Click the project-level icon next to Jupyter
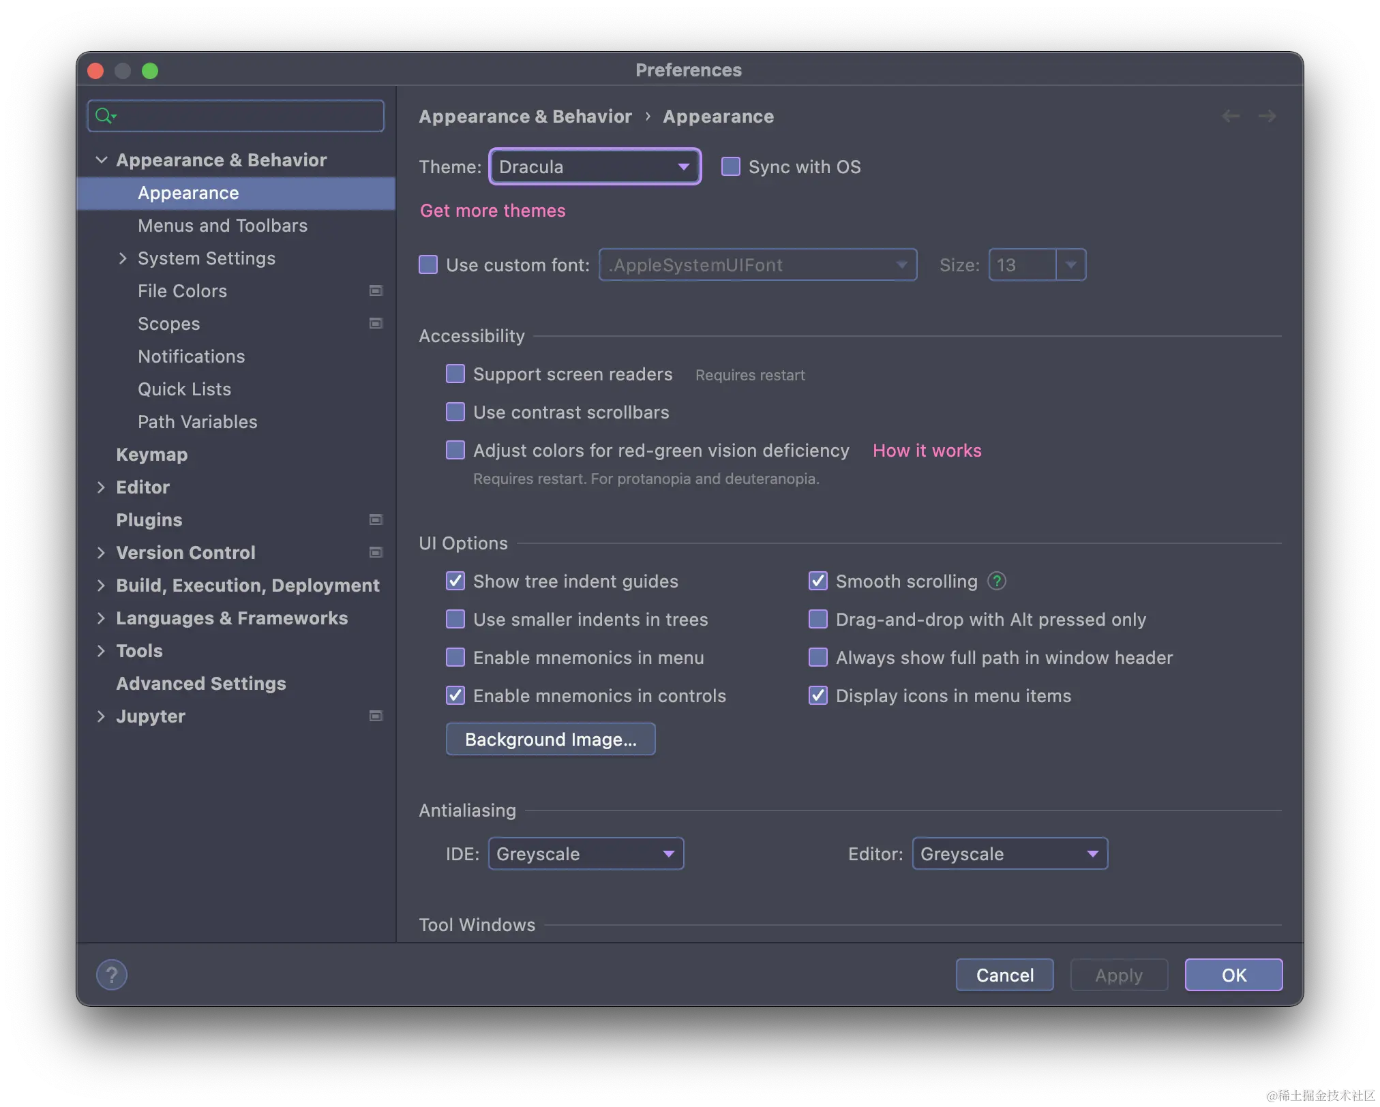 pyautogui.click(x=376, y=716)
